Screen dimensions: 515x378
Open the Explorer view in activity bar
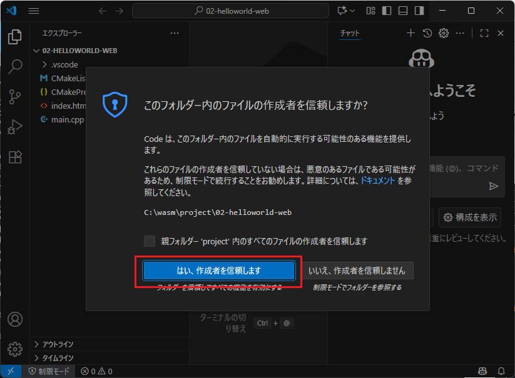(x=15, y=37)
